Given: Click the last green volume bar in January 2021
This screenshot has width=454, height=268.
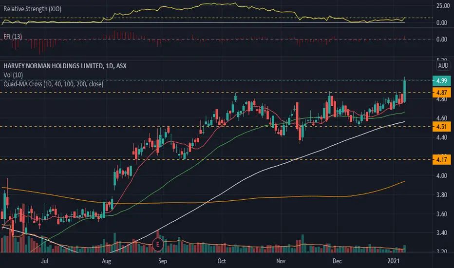Looking at the screenshot, I should click(x=404, y=249).
